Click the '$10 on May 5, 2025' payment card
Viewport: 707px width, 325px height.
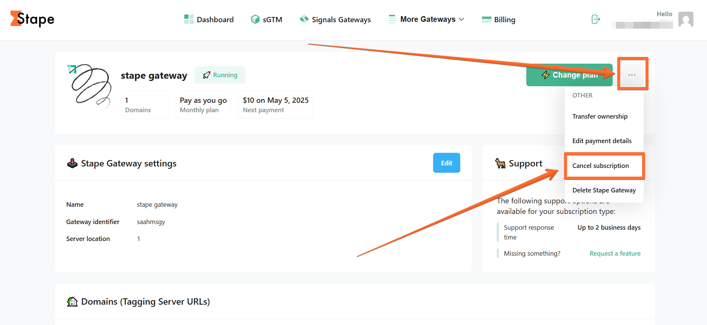(276, 105)
